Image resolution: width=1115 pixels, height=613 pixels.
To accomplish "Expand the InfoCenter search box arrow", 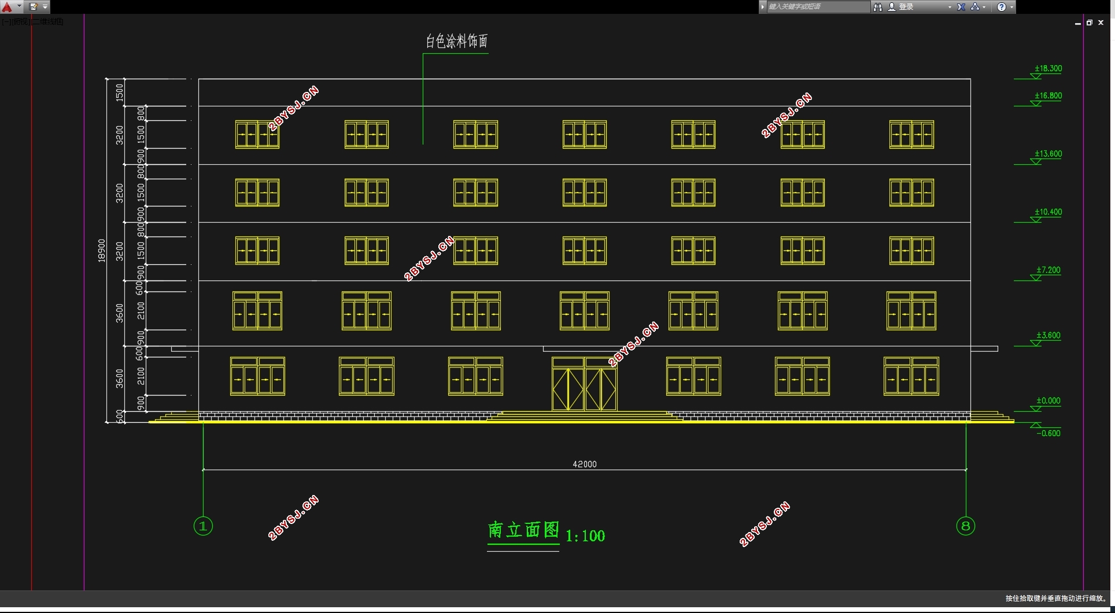I will pyautogui.click(x=763, y=7).
